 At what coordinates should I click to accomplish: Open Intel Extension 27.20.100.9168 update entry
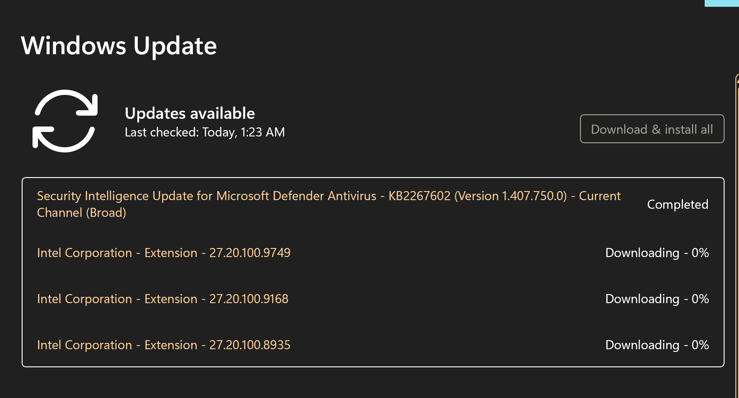163,299
